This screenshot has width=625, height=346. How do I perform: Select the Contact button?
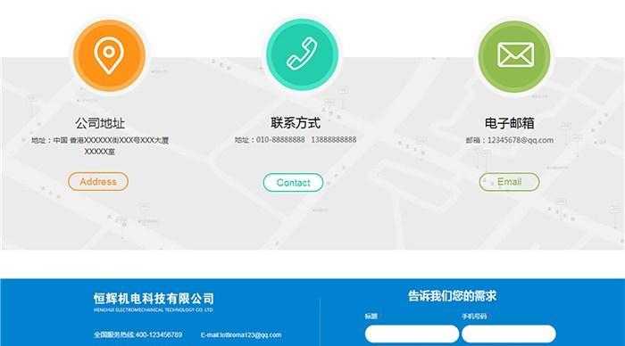293,182
